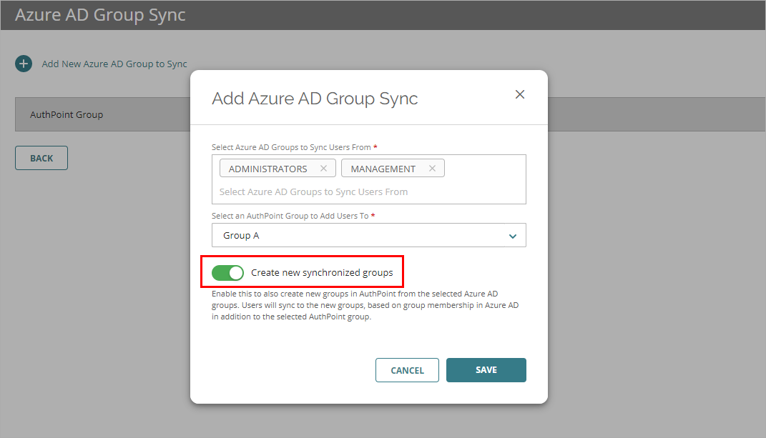Open the Group A selection box
This screenshot has width=766, height=438.
358,236
